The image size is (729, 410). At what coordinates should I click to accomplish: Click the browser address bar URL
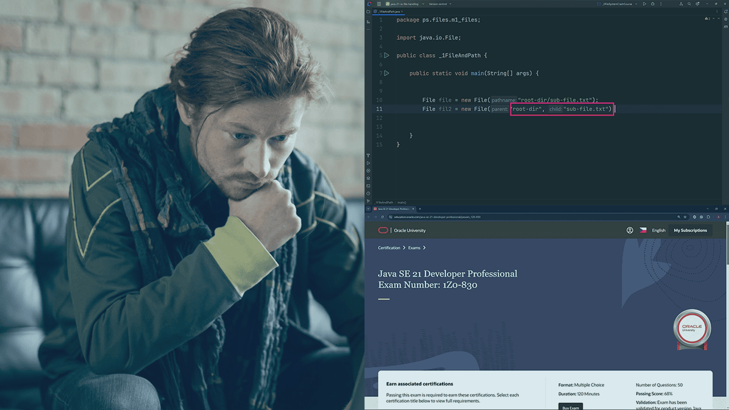click(437, 217)
